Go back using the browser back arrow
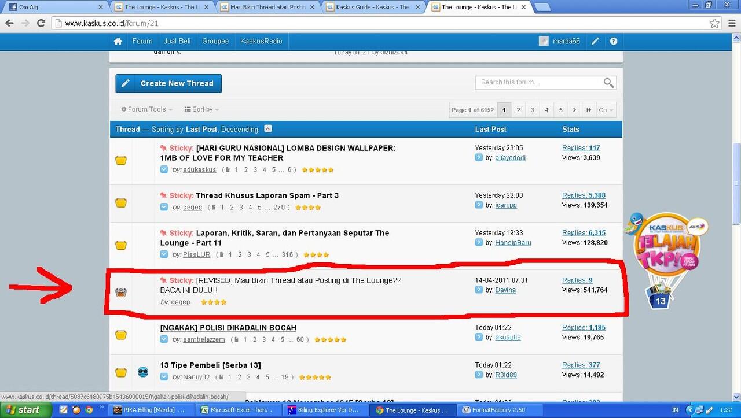Viewport: 741px width, 418px height. click(9, 24)
